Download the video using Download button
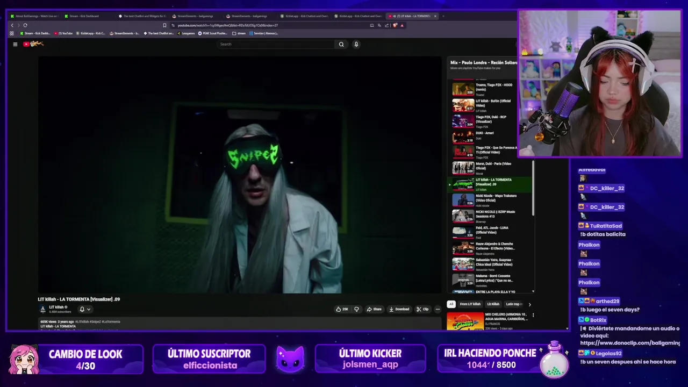Viewport: 688px width, 387px height. point(399,309)
